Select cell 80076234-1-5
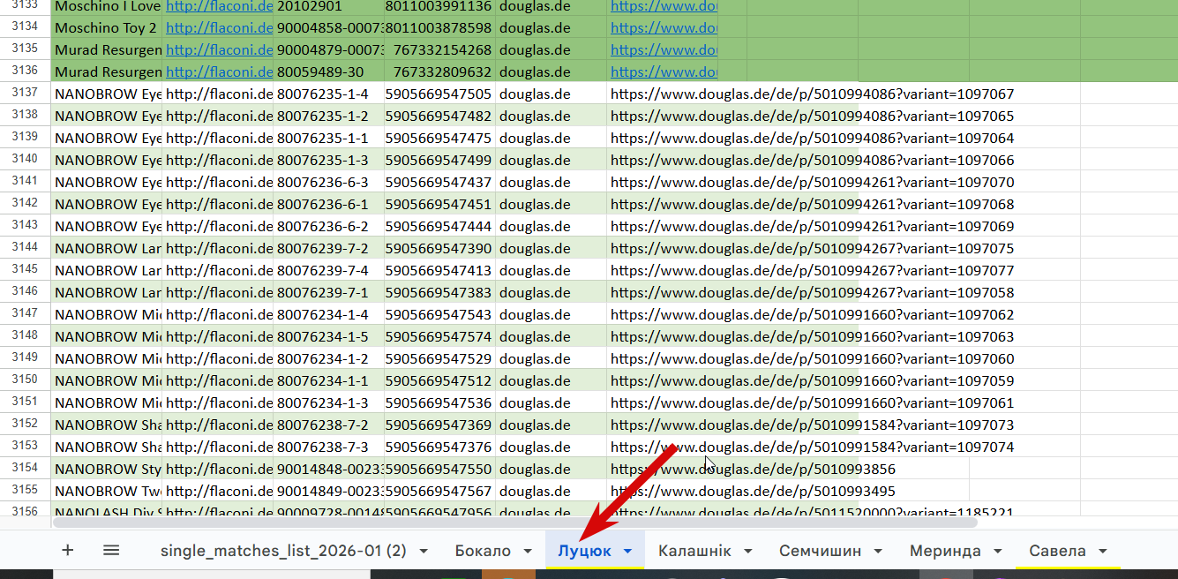 [329, 336]
